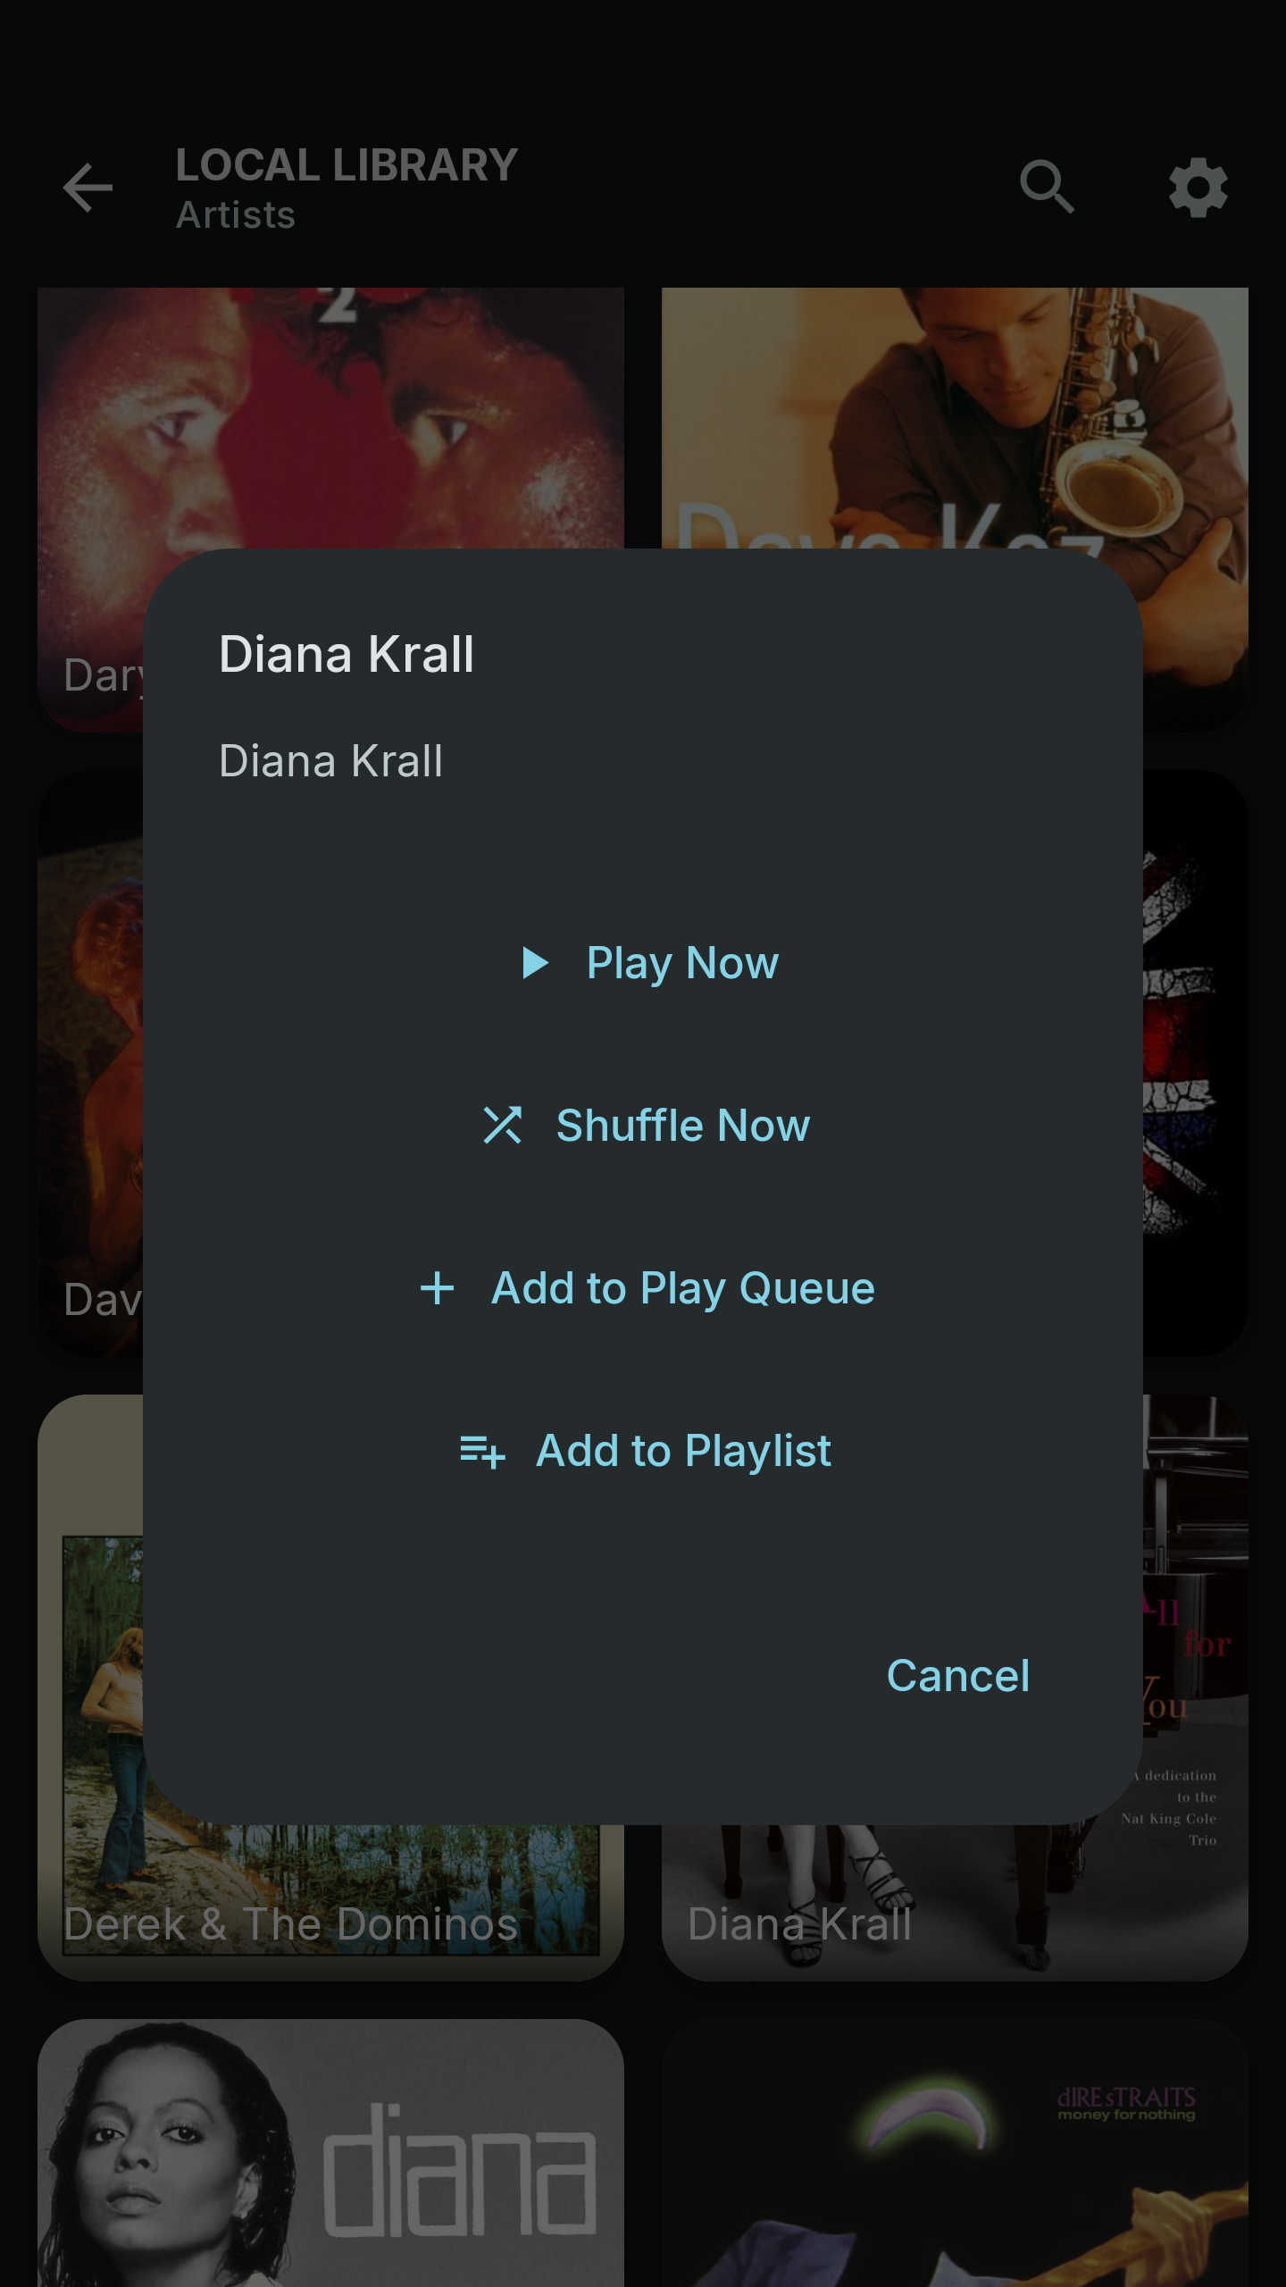Tap the shuffle arrows icon
Screen dimensions: 1286x2287
coord(503,1126)
